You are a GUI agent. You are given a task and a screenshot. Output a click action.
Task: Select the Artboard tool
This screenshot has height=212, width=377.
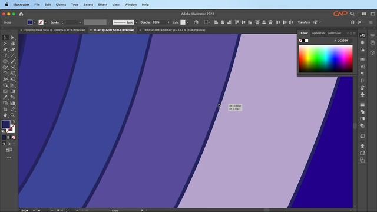click(5, 110)
